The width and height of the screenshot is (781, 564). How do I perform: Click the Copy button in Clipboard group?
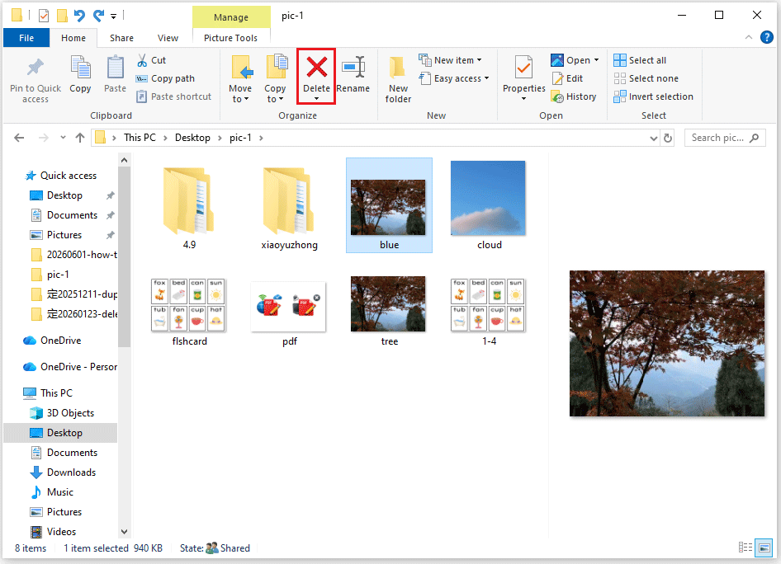click(80, 74)
